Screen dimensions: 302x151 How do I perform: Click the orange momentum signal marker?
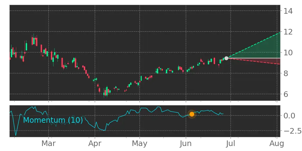coord(192,114)
